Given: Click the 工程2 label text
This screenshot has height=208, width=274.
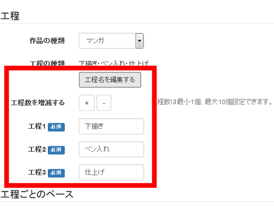Looking at the screenshot, I should (37, 149).
